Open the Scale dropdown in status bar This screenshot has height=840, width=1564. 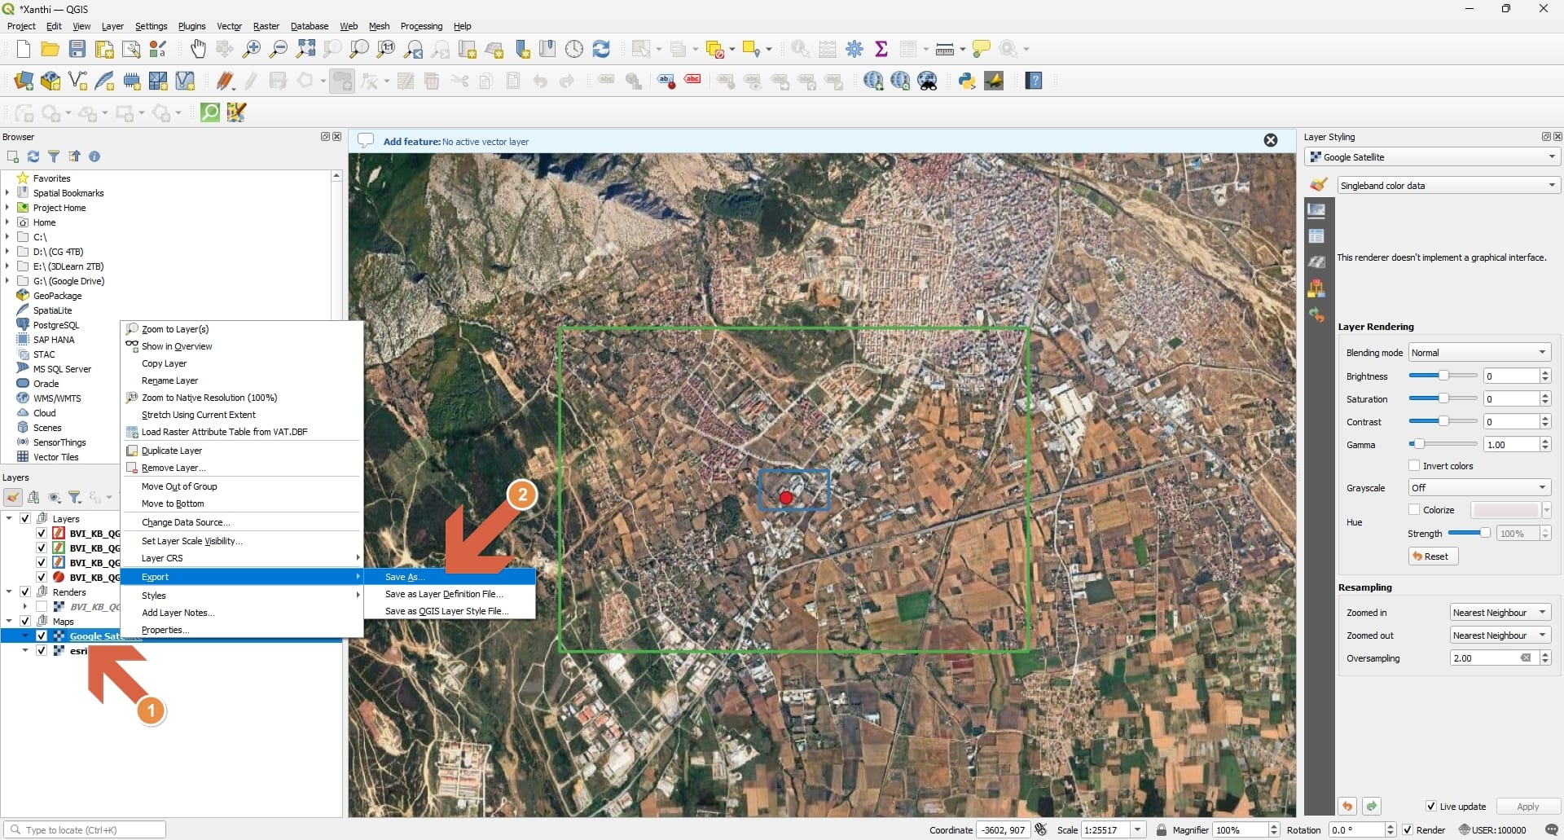click(1138, 830)
